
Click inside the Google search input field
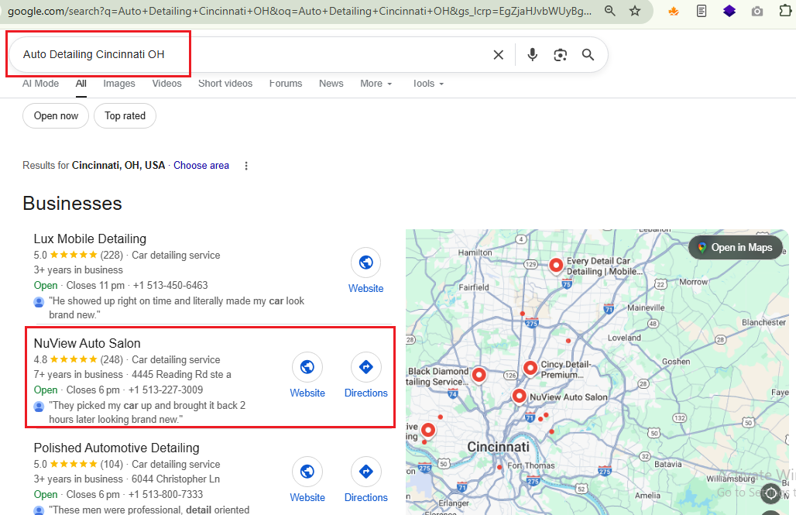pyautogui.click(x=248, y=55)
